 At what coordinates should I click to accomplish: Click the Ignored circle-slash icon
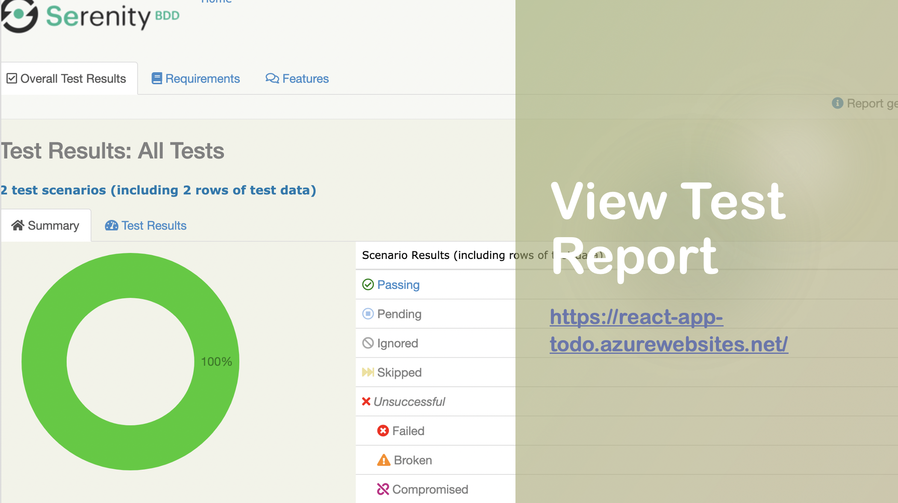368,343
